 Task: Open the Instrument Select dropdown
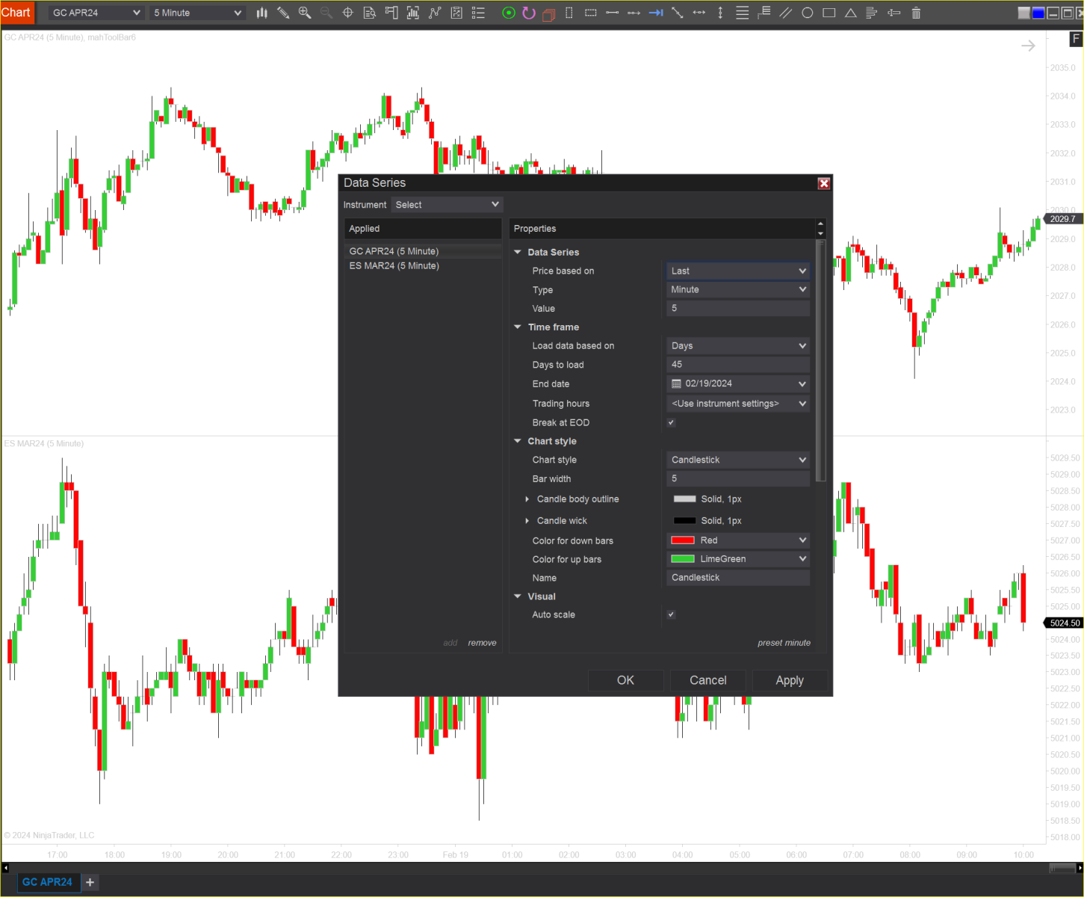447,205
